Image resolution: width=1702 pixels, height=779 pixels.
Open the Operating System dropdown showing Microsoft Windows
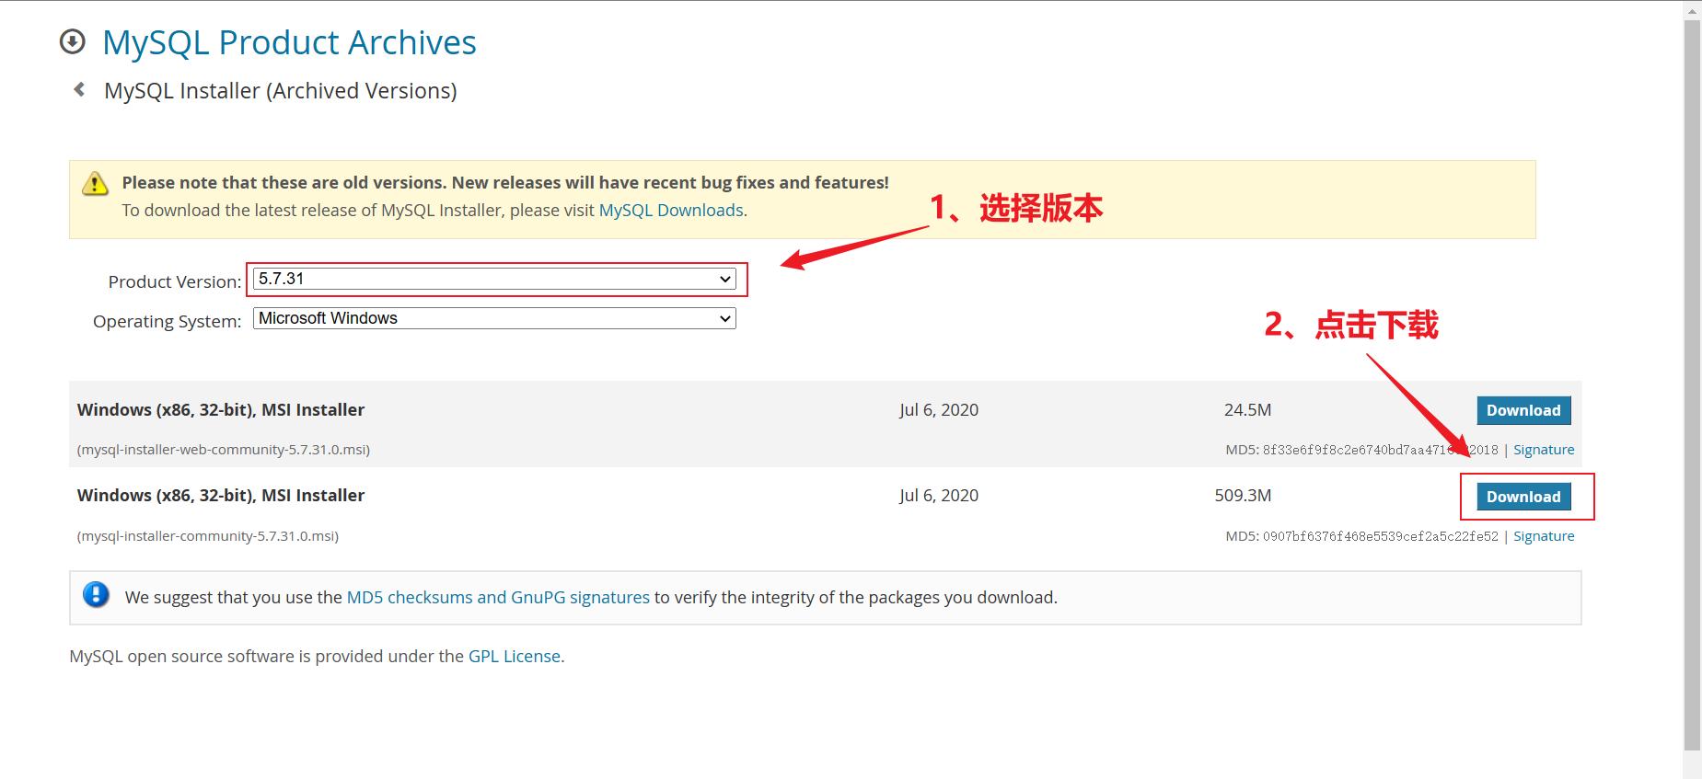point(494,318)
